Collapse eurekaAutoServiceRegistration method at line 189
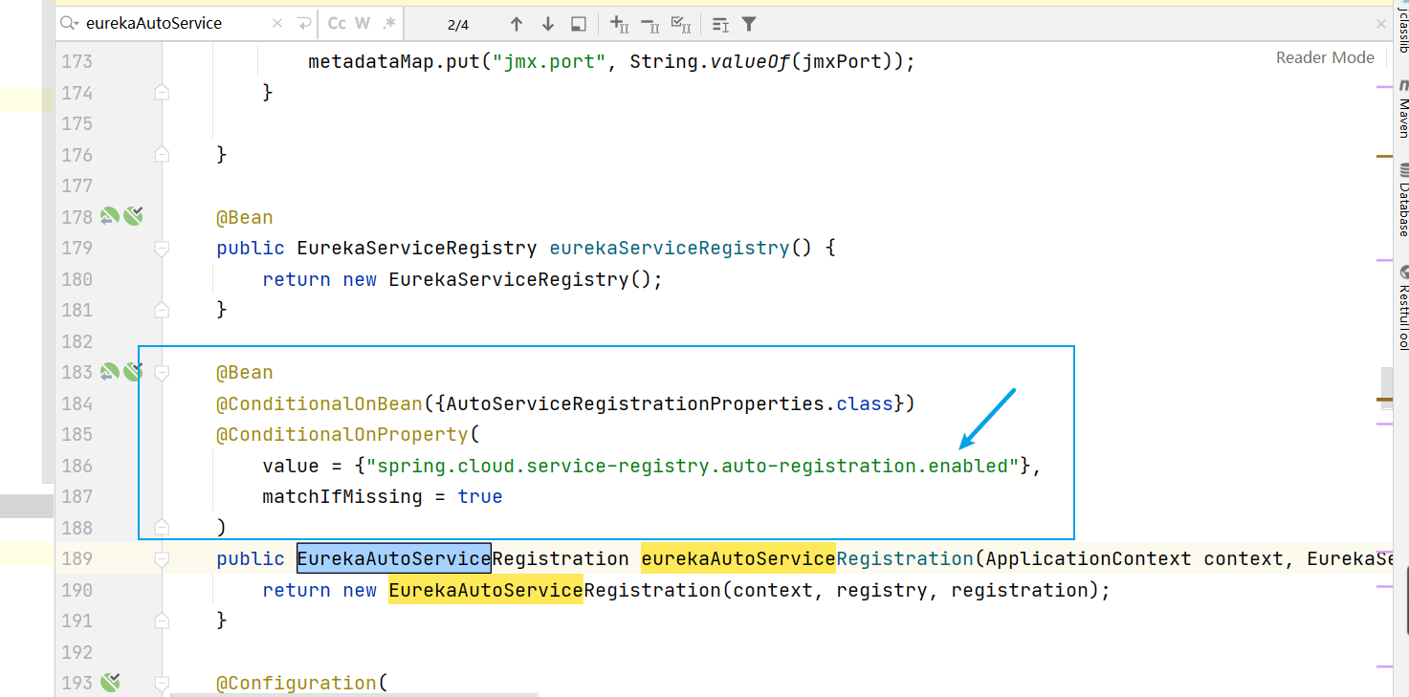This screenshot has height=697, width=1409. [162, 559]
